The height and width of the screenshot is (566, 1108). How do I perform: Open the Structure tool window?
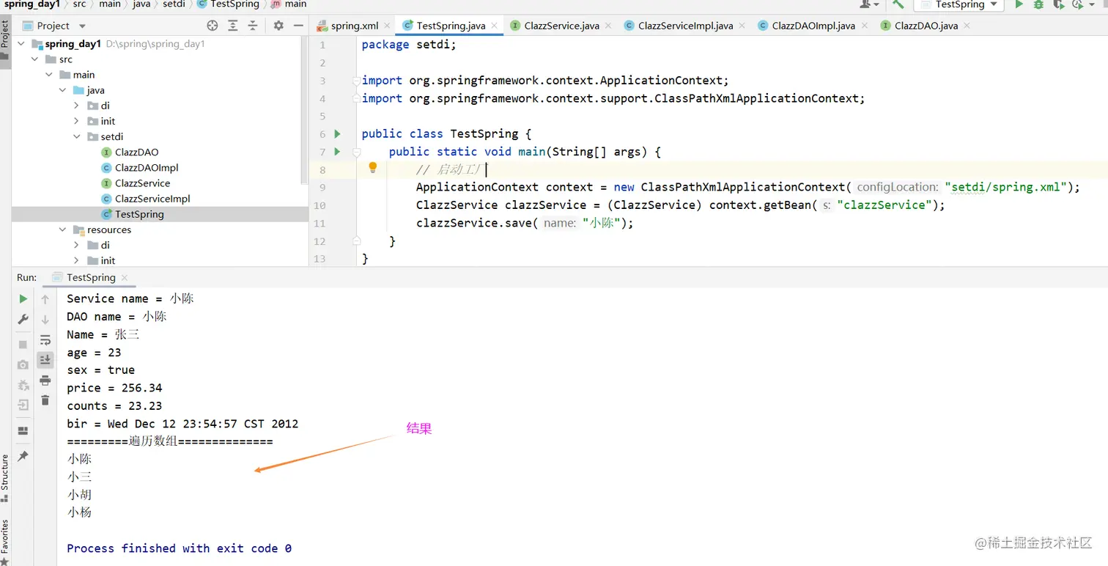[x=5, y=477]
